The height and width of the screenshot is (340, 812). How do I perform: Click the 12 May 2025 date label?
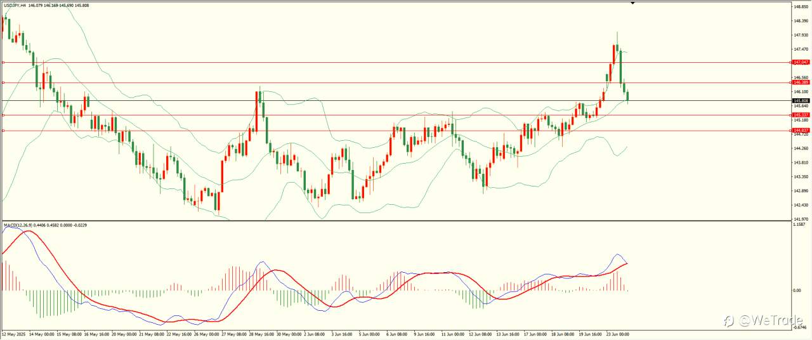tap(13, 333)
